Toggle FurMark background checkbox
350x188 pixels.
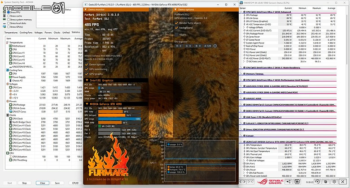pos(176,28)
